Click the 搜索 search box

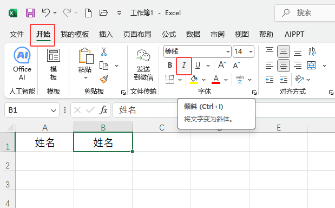point(305,13)
